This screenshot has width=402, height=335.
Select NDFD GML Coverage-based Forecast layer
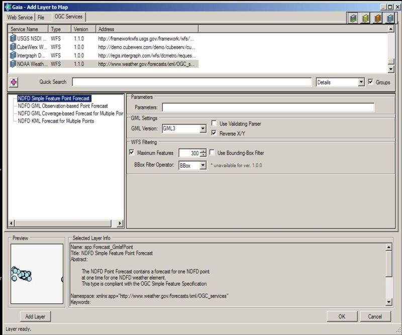70,114
